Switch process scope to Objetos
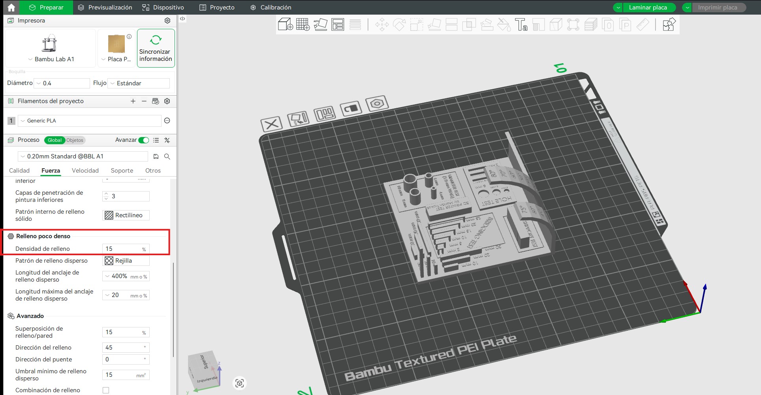Viewport: 761px width, 395px height. point(75,140)
